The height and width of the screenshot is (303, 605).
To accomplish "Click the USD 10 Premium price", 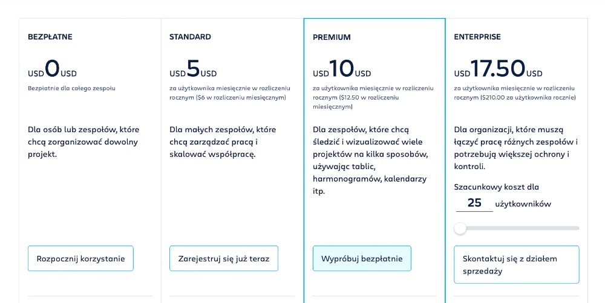I will tap(342, 69).
